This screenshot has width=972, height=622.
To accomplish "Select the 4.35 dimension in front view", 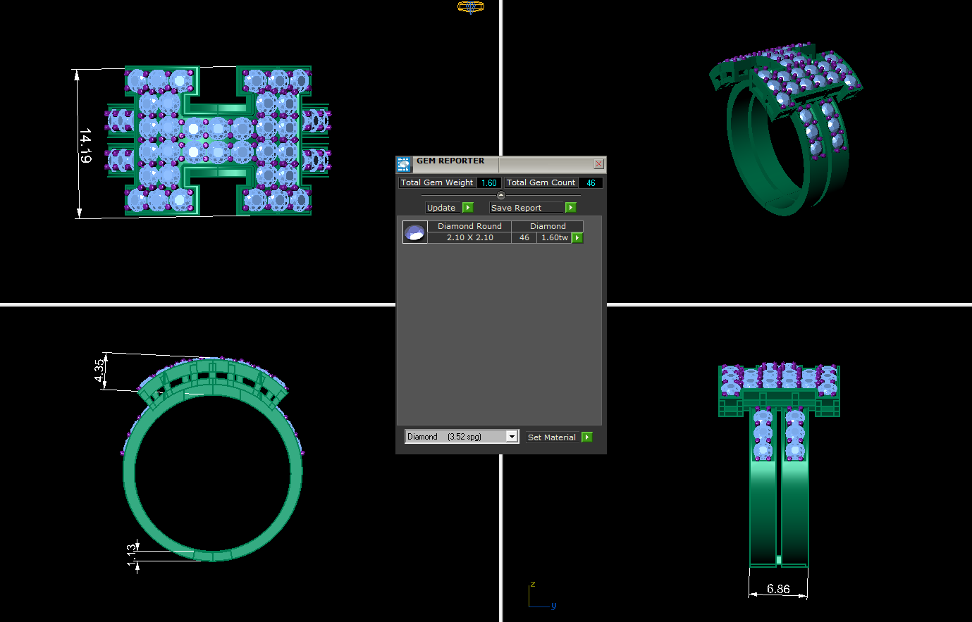I will [x=99, y=370].
